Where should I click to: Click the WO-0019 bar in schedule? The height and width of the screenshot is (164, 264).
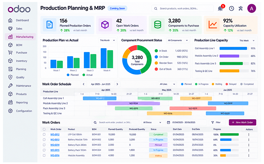(193, 108)
